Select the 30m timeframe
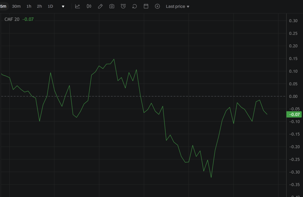The image size is (303, 197). 16,6
